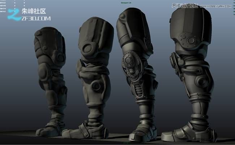235x145 pixels.
Task: Click the blue Z logo icon
Action: 13,14
